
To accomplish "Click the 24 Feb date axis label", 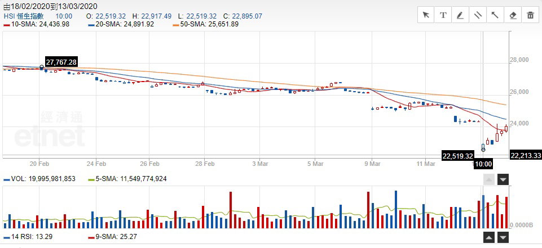I will pyautogui.click(x=96, y=164).
